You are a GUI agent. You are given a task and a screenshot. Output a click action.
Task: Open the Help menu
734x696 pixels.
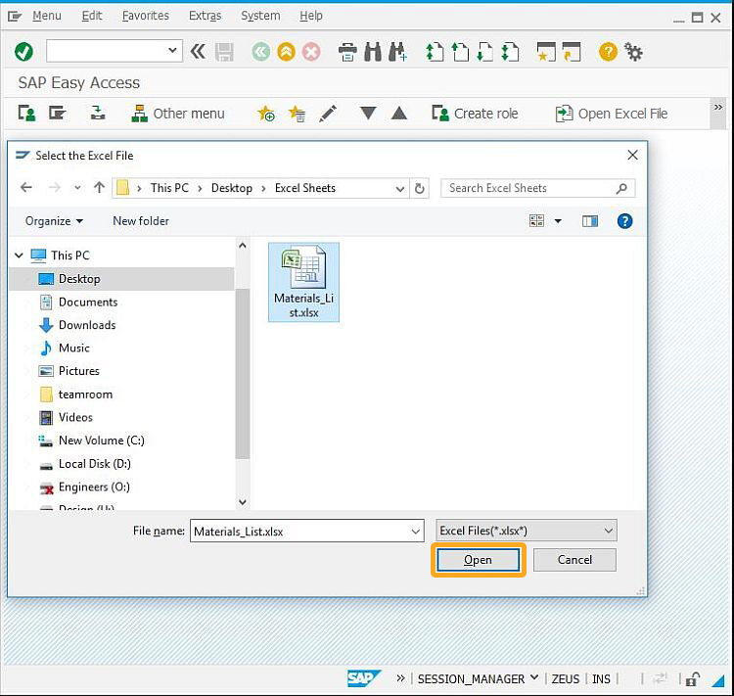pos(311,16)
